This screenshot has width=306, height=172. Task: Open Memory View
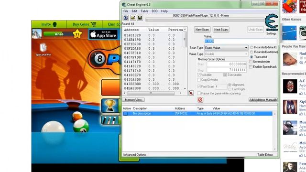click(x=133, y=100)
